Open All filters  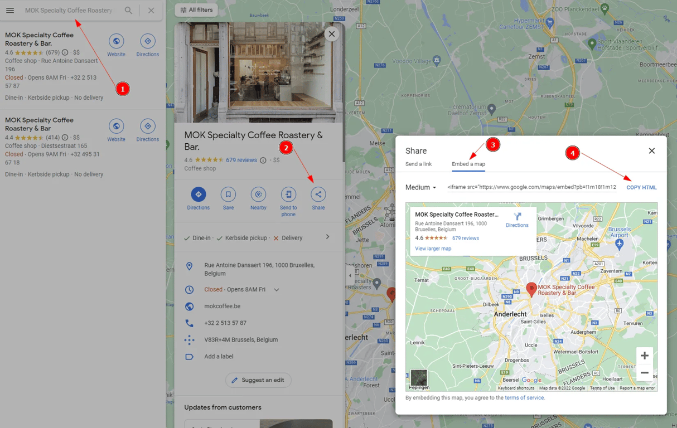coord(196,10)
